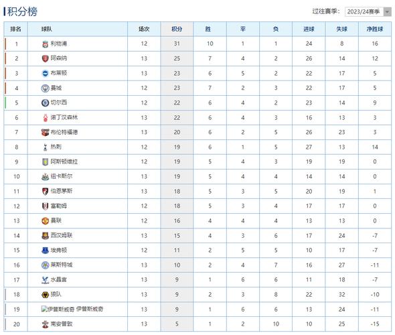Open the 2023/24赛季 season dropdown arrow
This screenshot has width=395, height=335.
point(387,11)
